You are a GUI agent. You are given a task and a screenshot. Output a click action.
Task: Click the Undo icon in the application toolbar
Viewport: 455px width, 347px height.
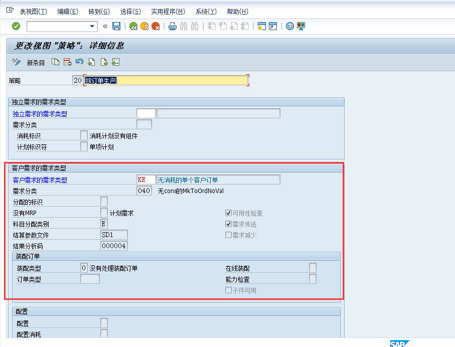coord(79,61)
